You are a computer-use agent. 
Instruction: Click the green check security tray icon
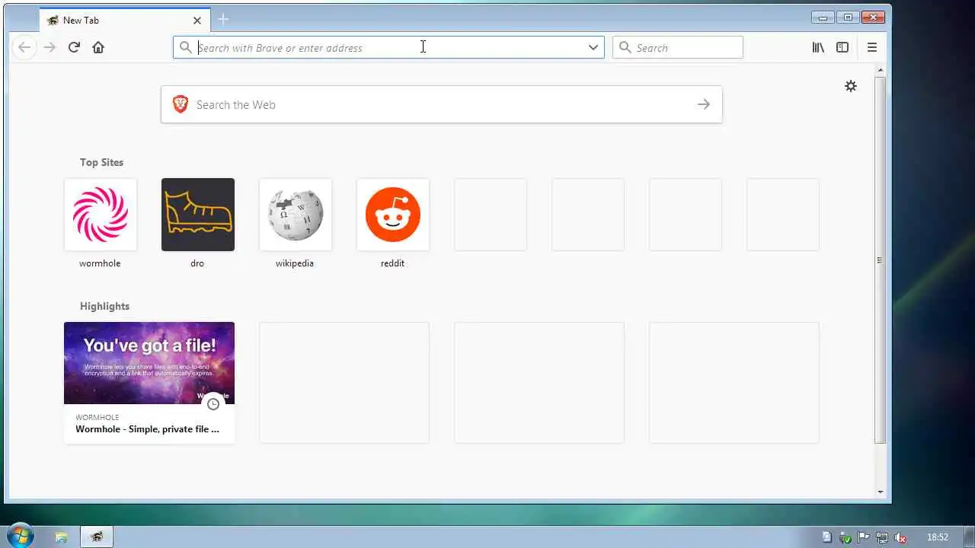coord(846,537)
